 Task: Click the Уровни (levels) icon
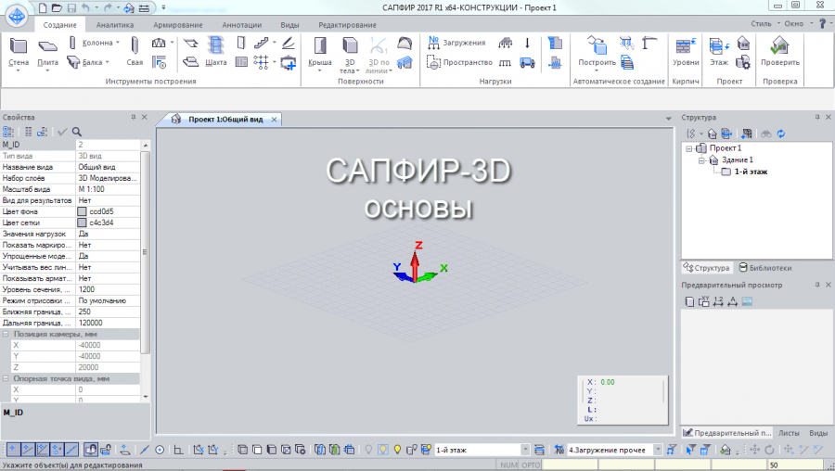[686, 50]
